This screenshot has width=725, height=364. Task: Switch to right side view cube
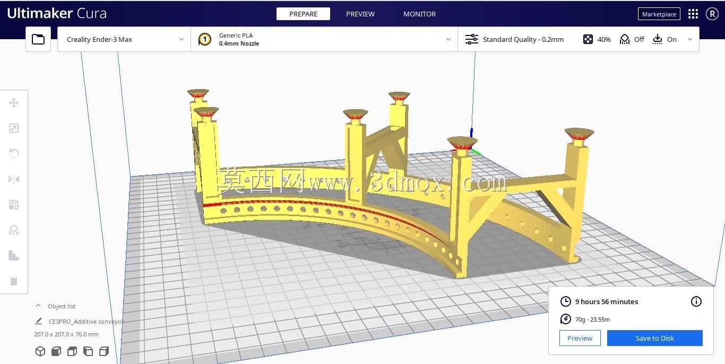(104, 351)
